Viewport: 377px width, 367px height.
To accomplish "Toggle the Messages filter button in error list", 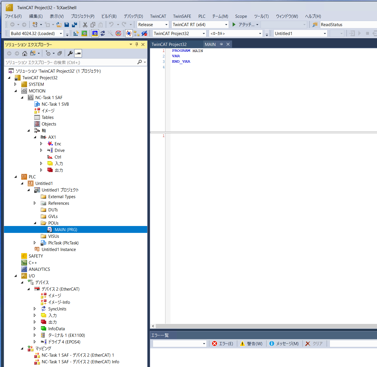I will click(284, 343).
